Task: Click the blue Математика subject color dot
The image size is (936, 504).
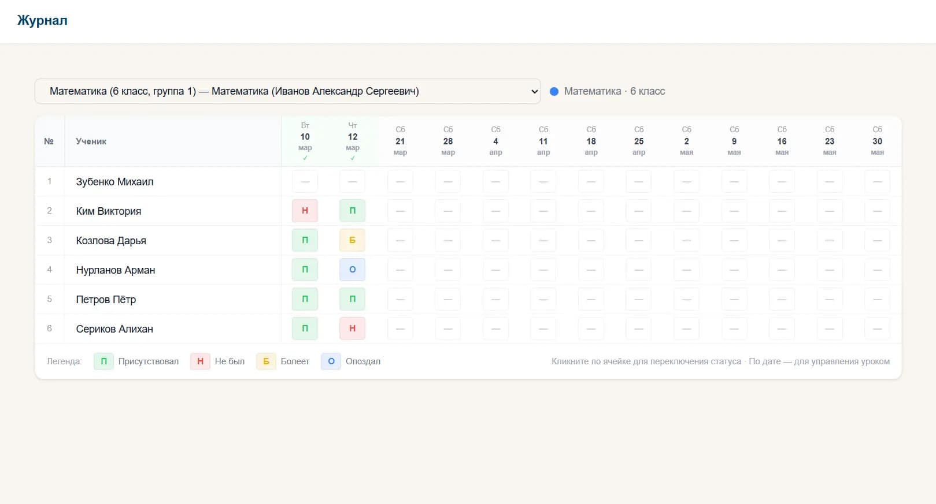Action: click(554, 91)
